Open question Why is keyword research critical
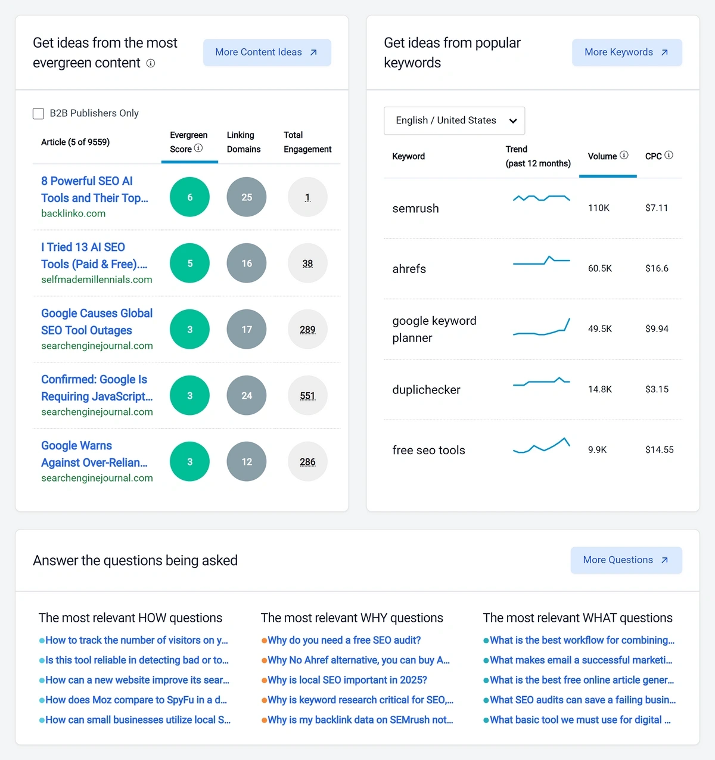Screen dimensions: 715x760 [x=360, y=700]
